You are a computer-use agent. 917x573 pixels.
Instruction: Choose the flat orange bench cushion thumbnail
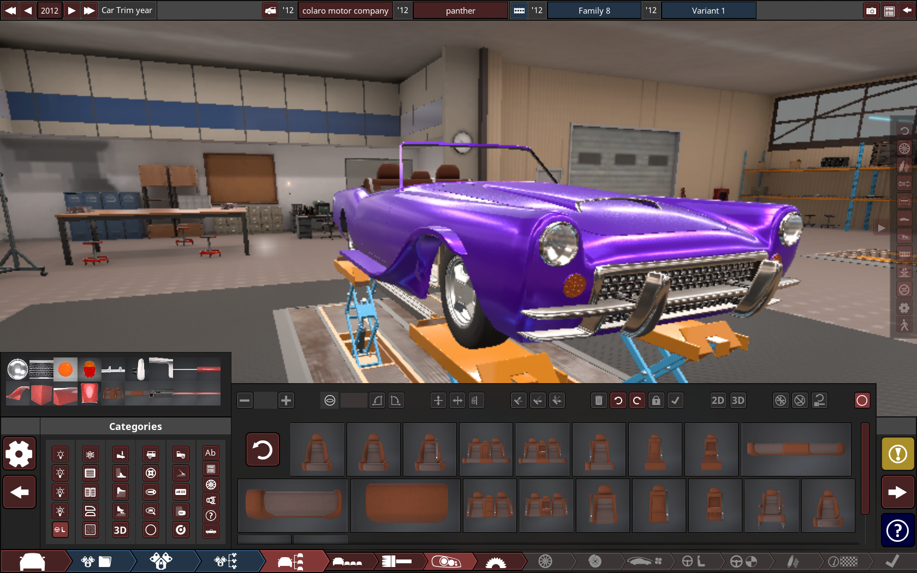coord(406,505)
